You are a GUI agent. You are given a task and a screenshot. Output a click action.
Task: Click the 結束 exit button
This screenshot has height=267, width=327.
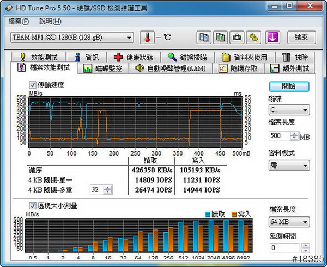(301, 38)
